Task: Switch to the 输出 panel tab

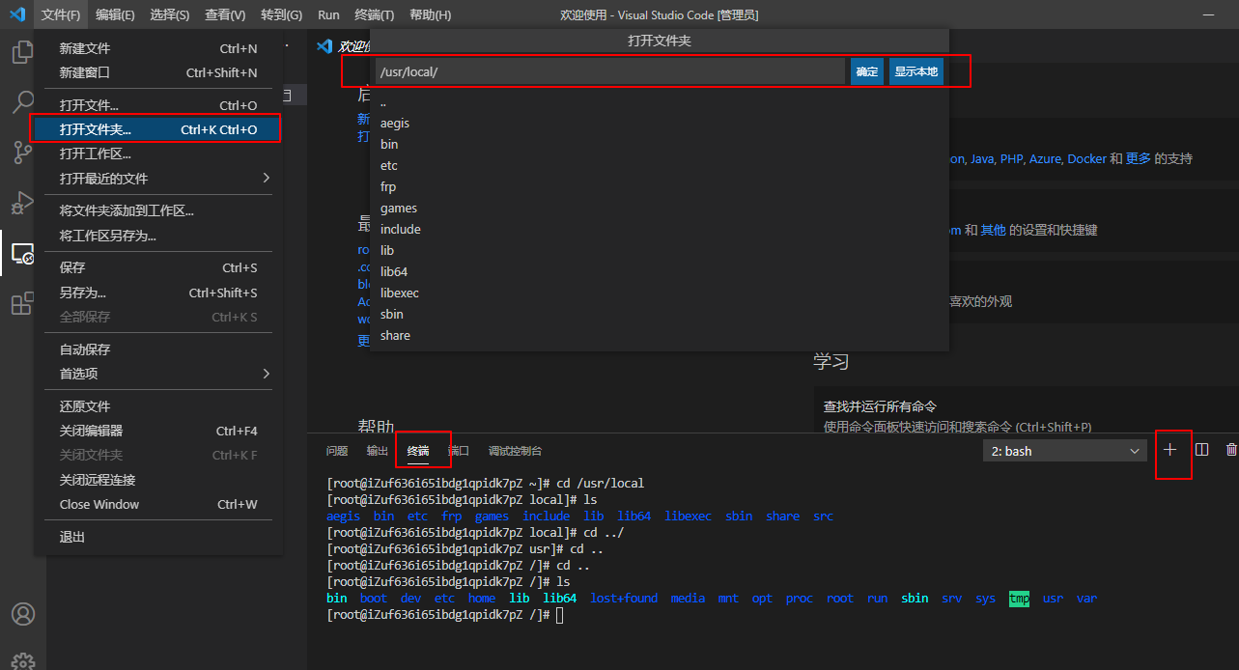Action: pyautogui.click(x=378, y=451)
